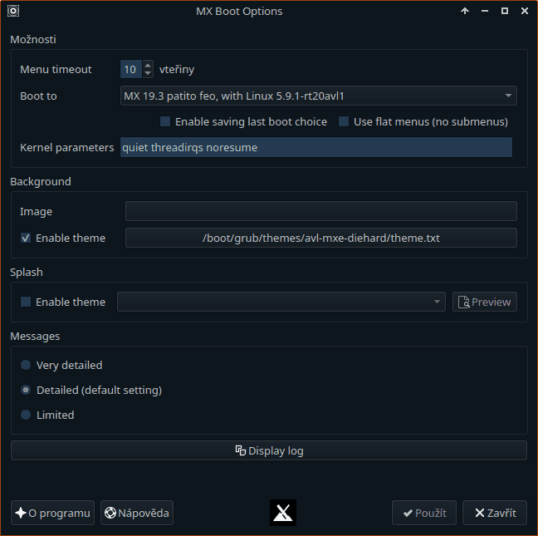
Task: Click the Preview button
Action: pos(485,302)
